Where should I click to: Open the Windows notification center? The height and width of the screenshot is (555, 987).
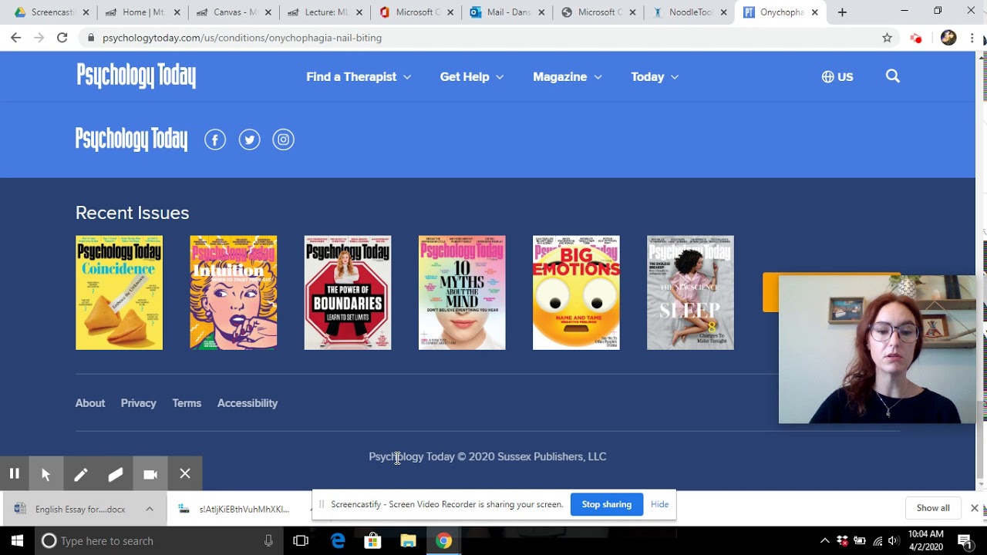[x=964, y=541]
